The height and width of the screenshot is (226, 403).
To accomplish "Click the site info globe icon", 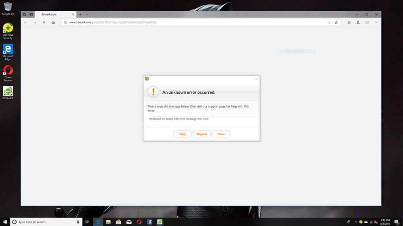I will [x=66, y=22].
